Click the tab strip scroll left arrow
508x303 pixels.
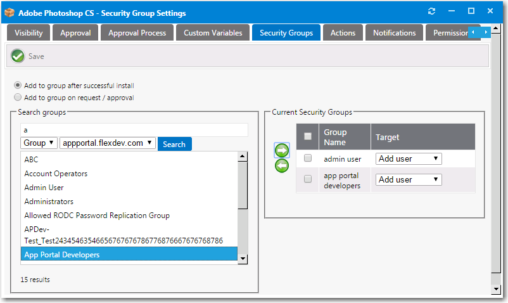(x=474, y=32)
